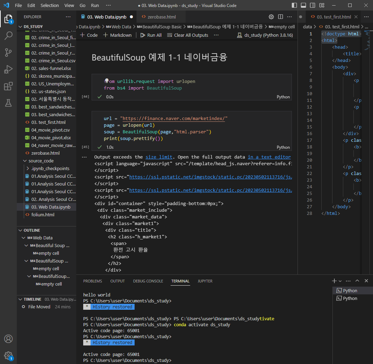Image resolution: width=373 pixels, height=364 pixels.
Task: Open terminal panel more actions ellipsis
Action: (348, 281)
